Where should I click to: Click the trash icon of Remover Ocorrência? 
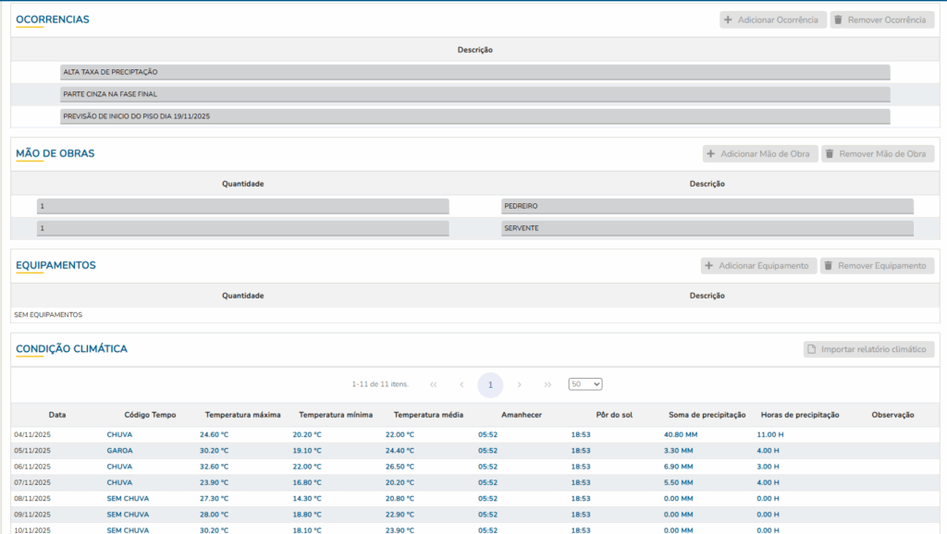click(x=838, y=19)
